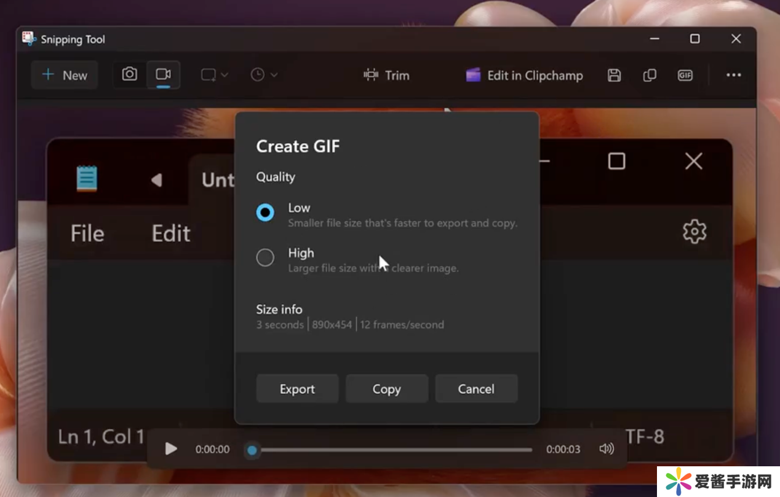780x497 pixels.
Task: Open the snipping shape mode dropdown
Action: pos(214,75)
